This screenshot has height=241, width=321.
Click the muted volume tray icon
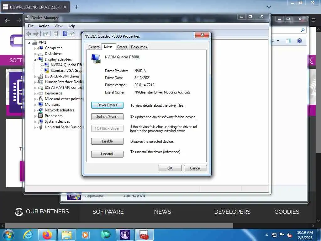289,235
